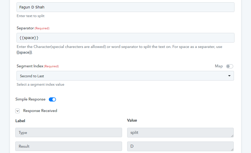
Task: Click the Value column header
Action: tap(132, 120)
